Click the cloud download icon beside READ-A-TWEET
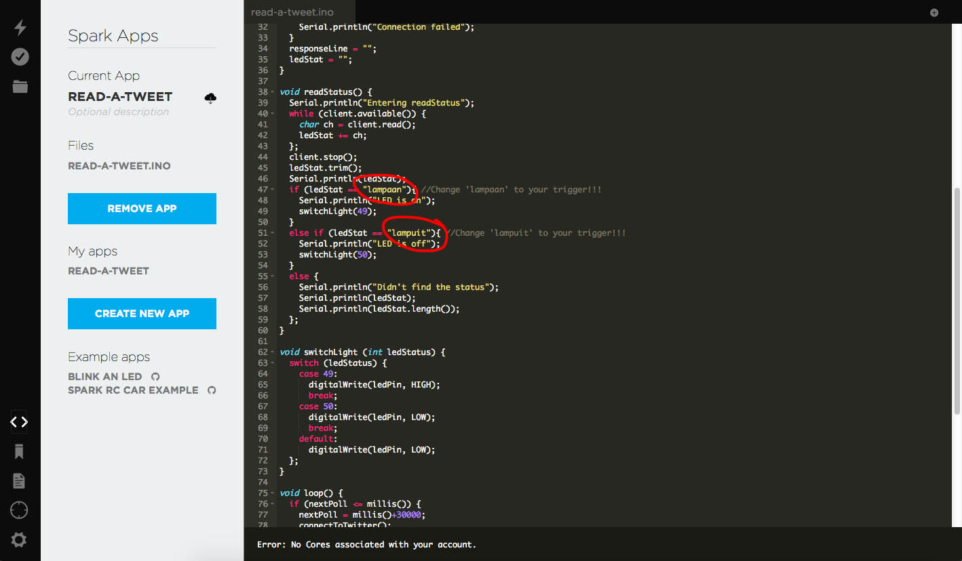The height and width of the screenshot is (561, 962). 210,98
